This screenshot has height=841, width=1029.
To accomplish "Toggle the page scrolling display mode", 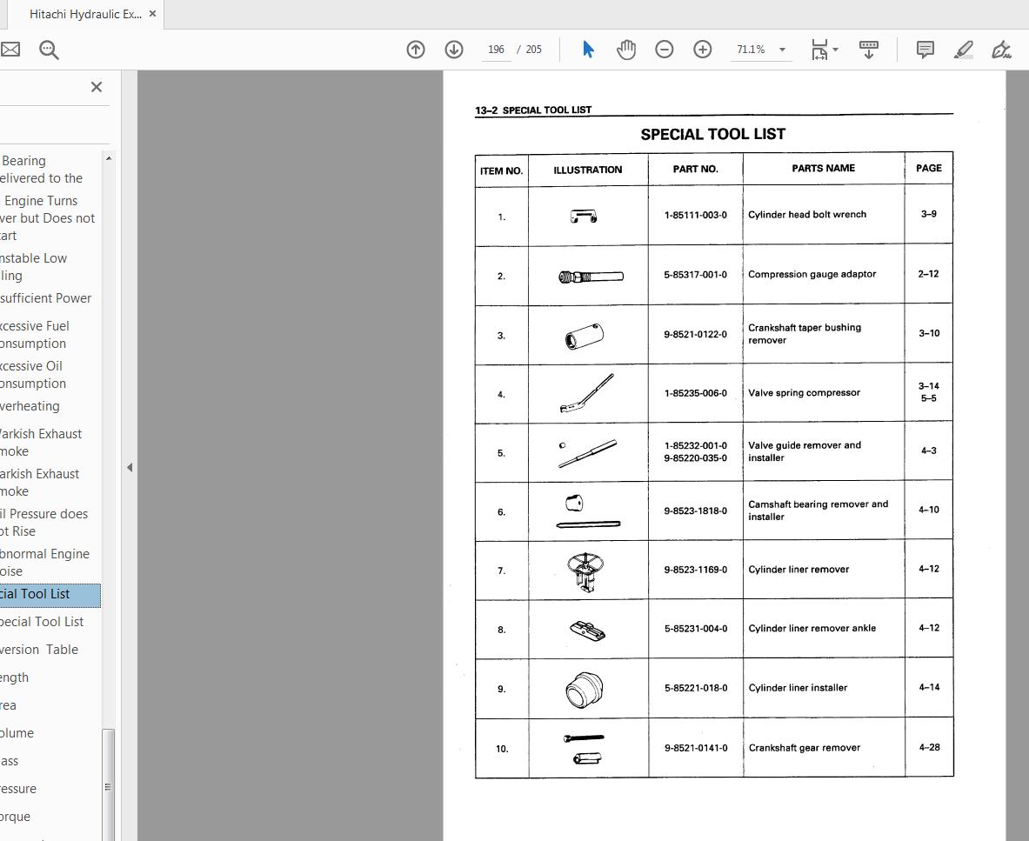I will pyautogui.click(x=869, y=50).
